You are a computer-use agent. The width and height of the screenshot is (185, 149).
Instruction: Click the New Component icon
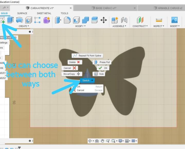pyautogui.click(x=115, y=20)
